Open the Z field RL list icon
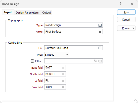138x103 pixels. pos(63,80)
